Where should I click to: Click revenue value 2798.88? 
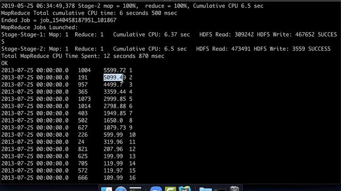tap(115, 106)
